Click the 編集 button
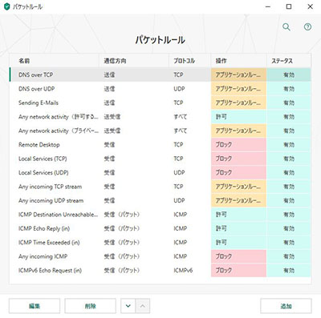321x318 pixels. 35,306
